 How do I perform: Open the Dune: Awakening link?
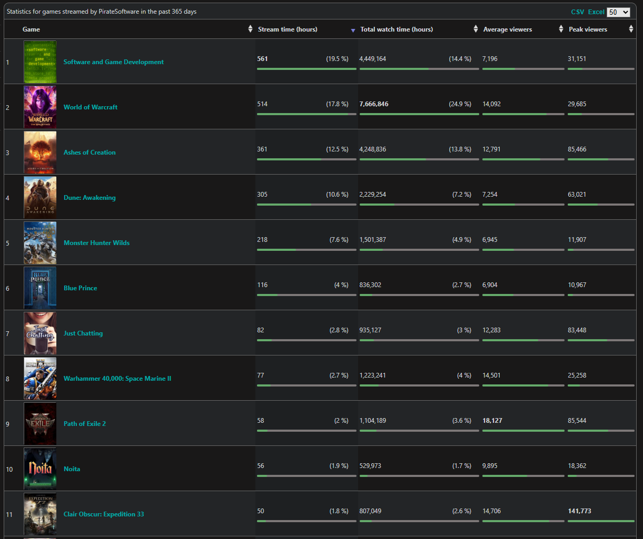90,198
